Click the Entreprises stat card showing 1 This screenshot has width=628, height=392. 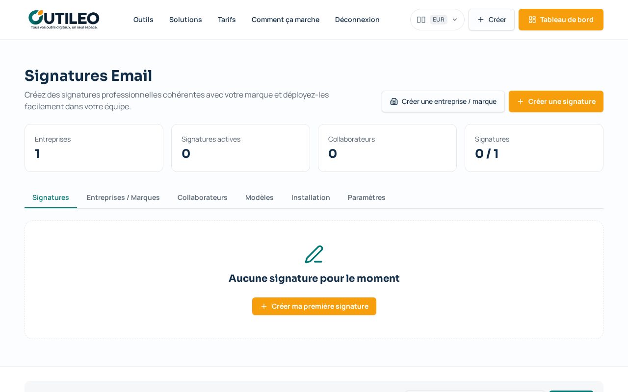94,148
